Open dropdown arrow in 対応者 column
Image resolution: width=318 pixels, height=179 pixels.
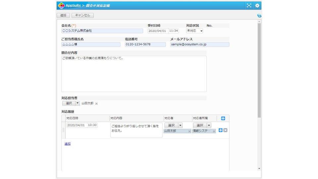click(x=180, y=125)
